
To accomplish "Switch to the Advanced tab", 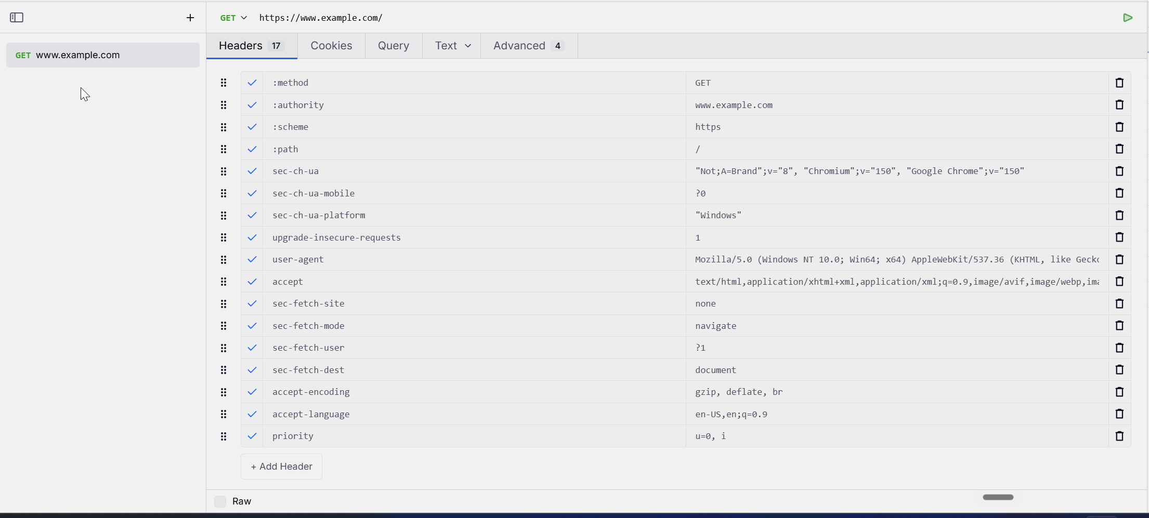I will coord(529,46).
